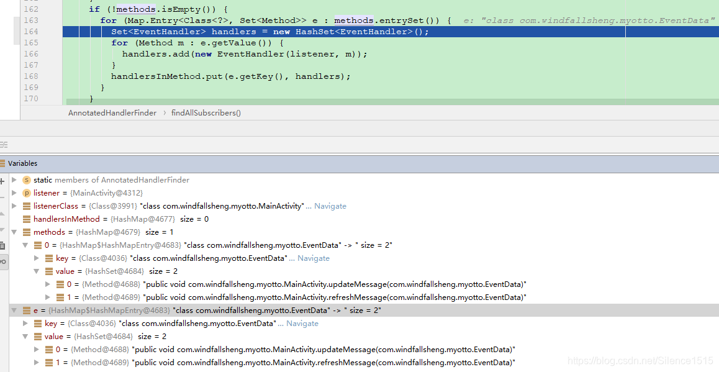Click the field icon next to listenerClass
The height and width of the screenshot is (372, 719).
coord(27,206)
